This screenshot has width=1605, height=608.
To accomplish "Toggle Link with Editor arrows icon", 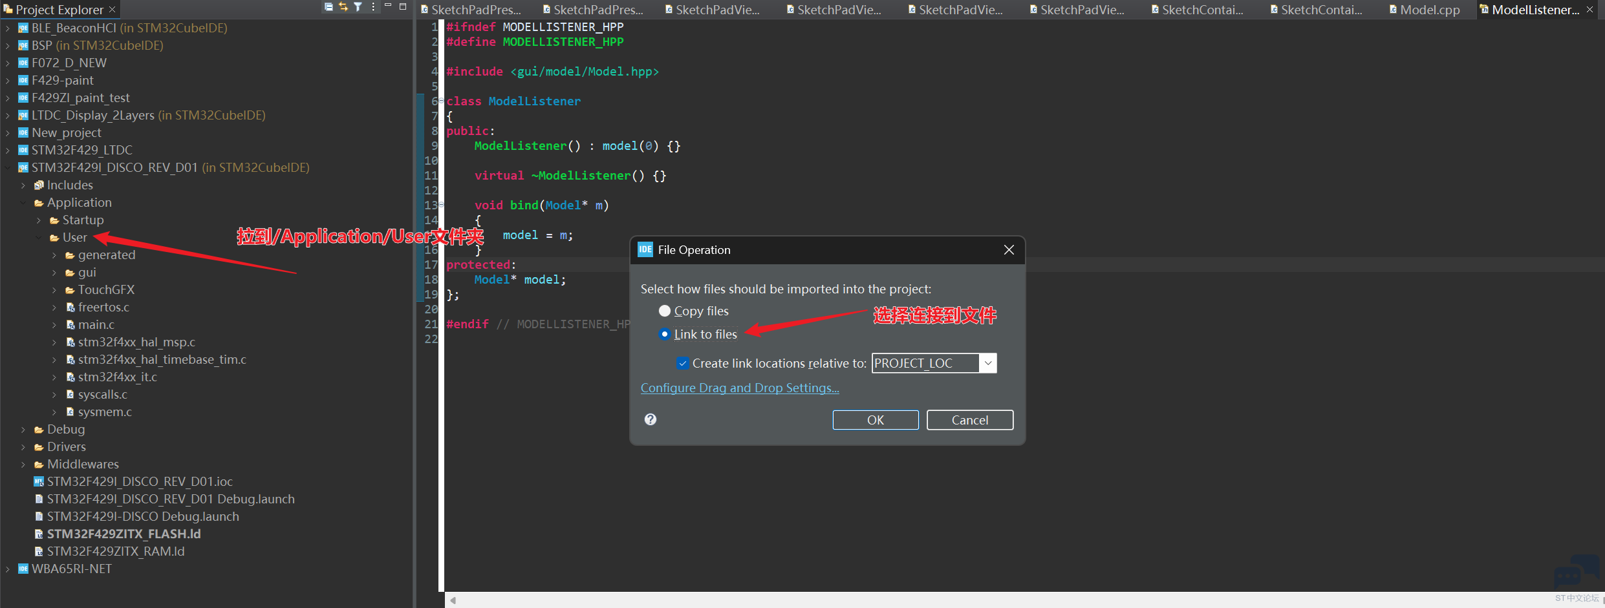I will coord(343,7).
